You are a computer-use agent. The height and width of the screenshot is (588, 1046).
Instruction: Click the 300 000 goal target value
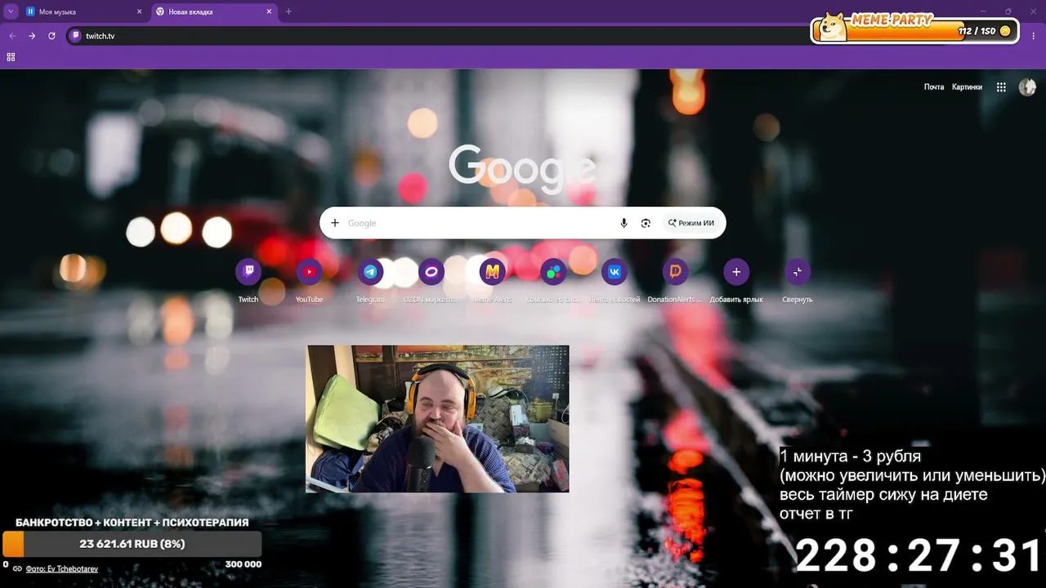click(x=244, y=564)
